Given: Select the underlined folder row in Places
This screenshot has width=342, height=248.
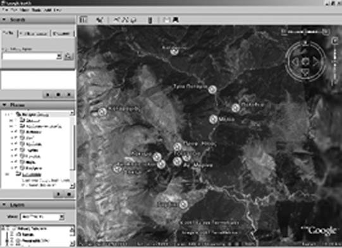Looking at the screenshot, I should 32,175.
